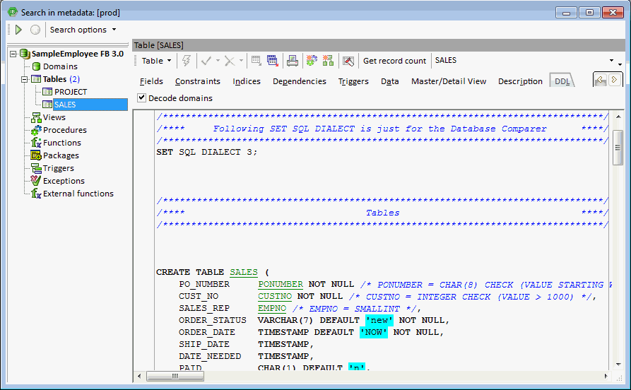Open the dropdown arrow beside commit checkmark
631x390 pixels.
218,61
